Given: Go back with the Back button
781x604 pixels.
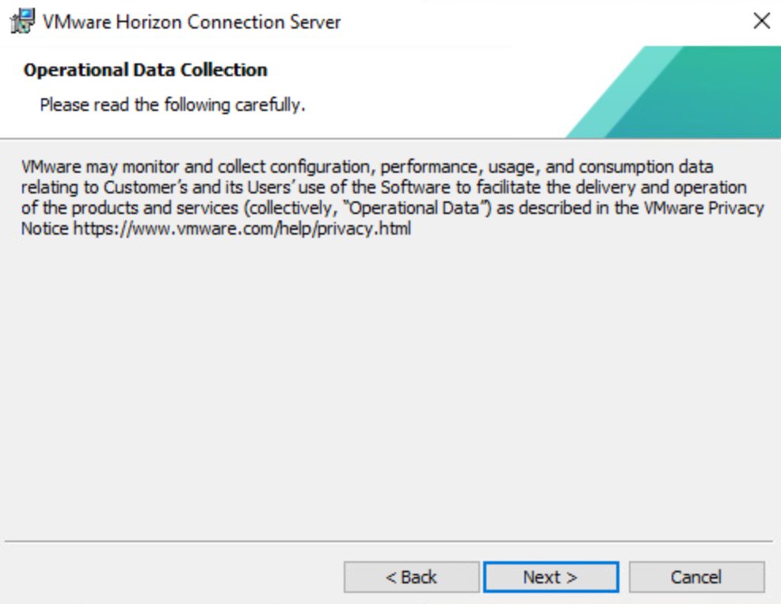Looking at the screenshot, I should coord(411,577).
